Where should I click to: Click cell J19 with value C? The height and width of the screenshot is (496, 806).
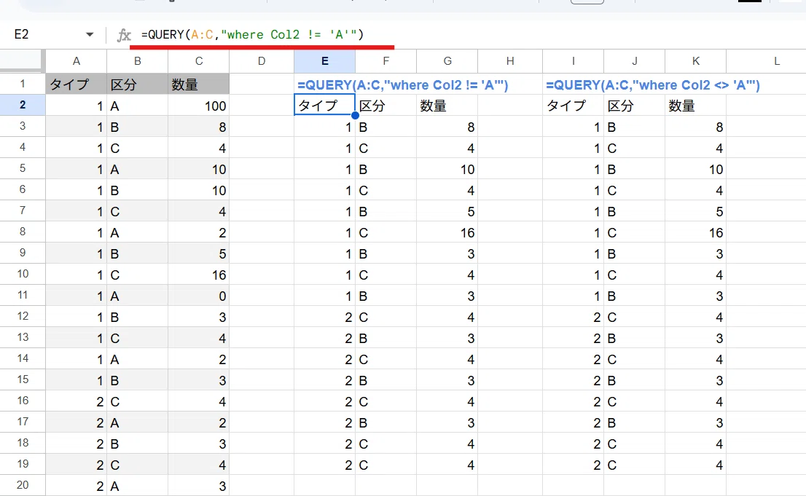634,465
